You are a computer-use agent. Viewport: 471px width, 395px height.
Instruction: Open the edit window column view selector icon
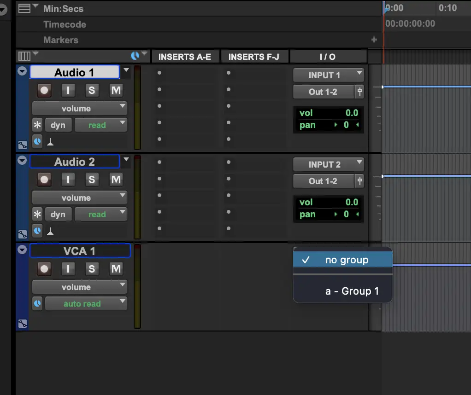click(24, 56)
